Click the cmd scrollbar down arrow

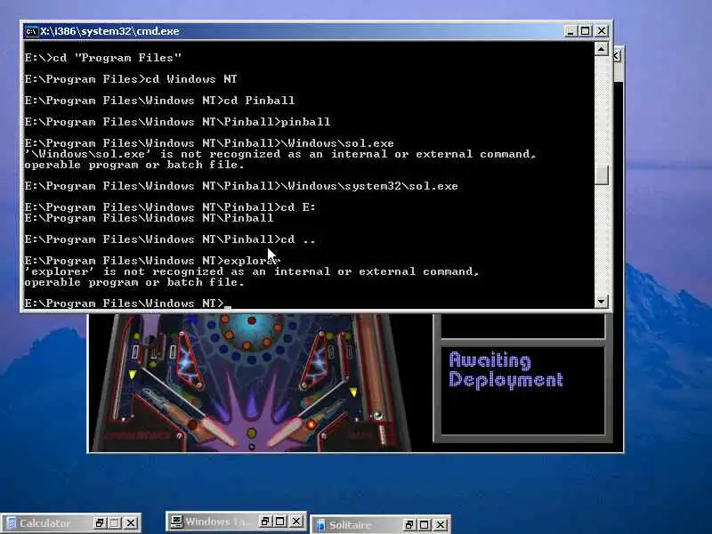pyautogui.click(x=602, y=301)
